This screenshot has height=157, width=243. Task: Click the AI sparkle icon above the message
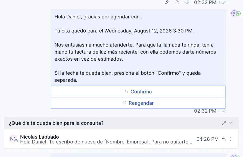pyautogui.click(x=167, y=2)
